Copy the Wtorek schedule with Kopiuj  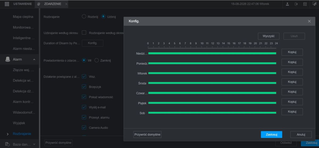pyautogui.click(x=292, y=72)
